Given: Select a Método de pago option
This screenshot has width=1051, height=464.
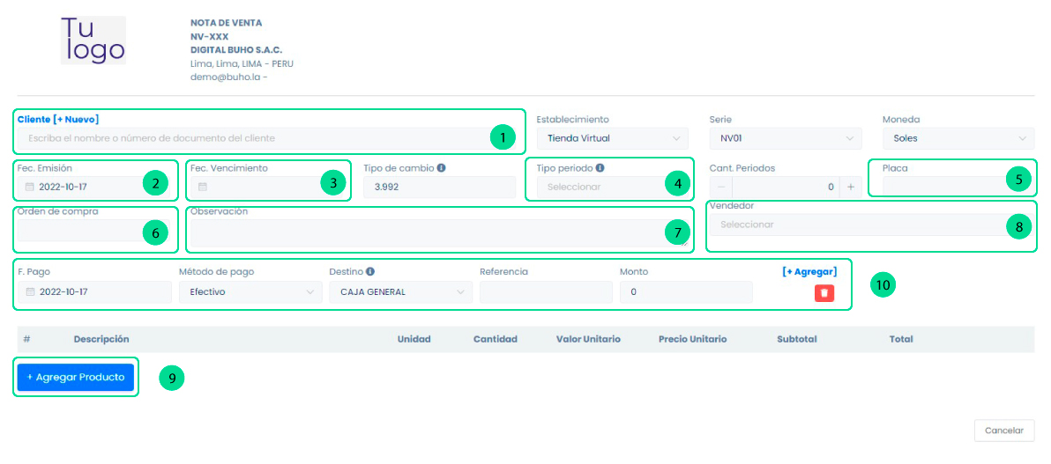Looking at the screenshot, I should 250,292.
